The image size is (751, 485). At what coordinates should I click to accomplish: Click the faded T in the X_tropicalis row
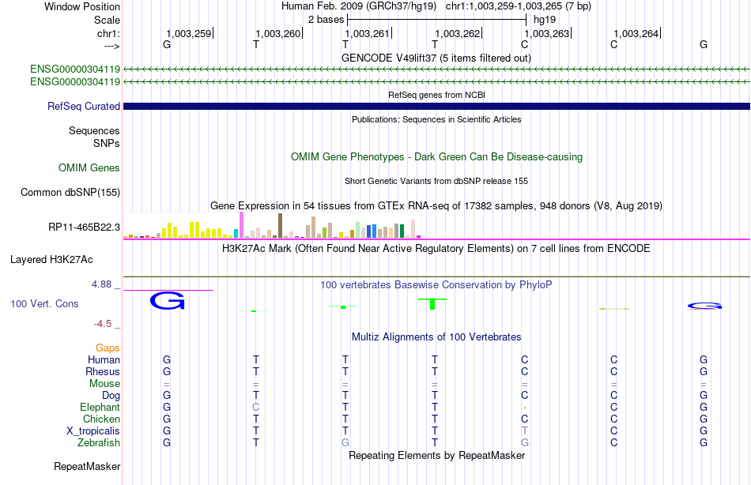[x=524, y=431]
